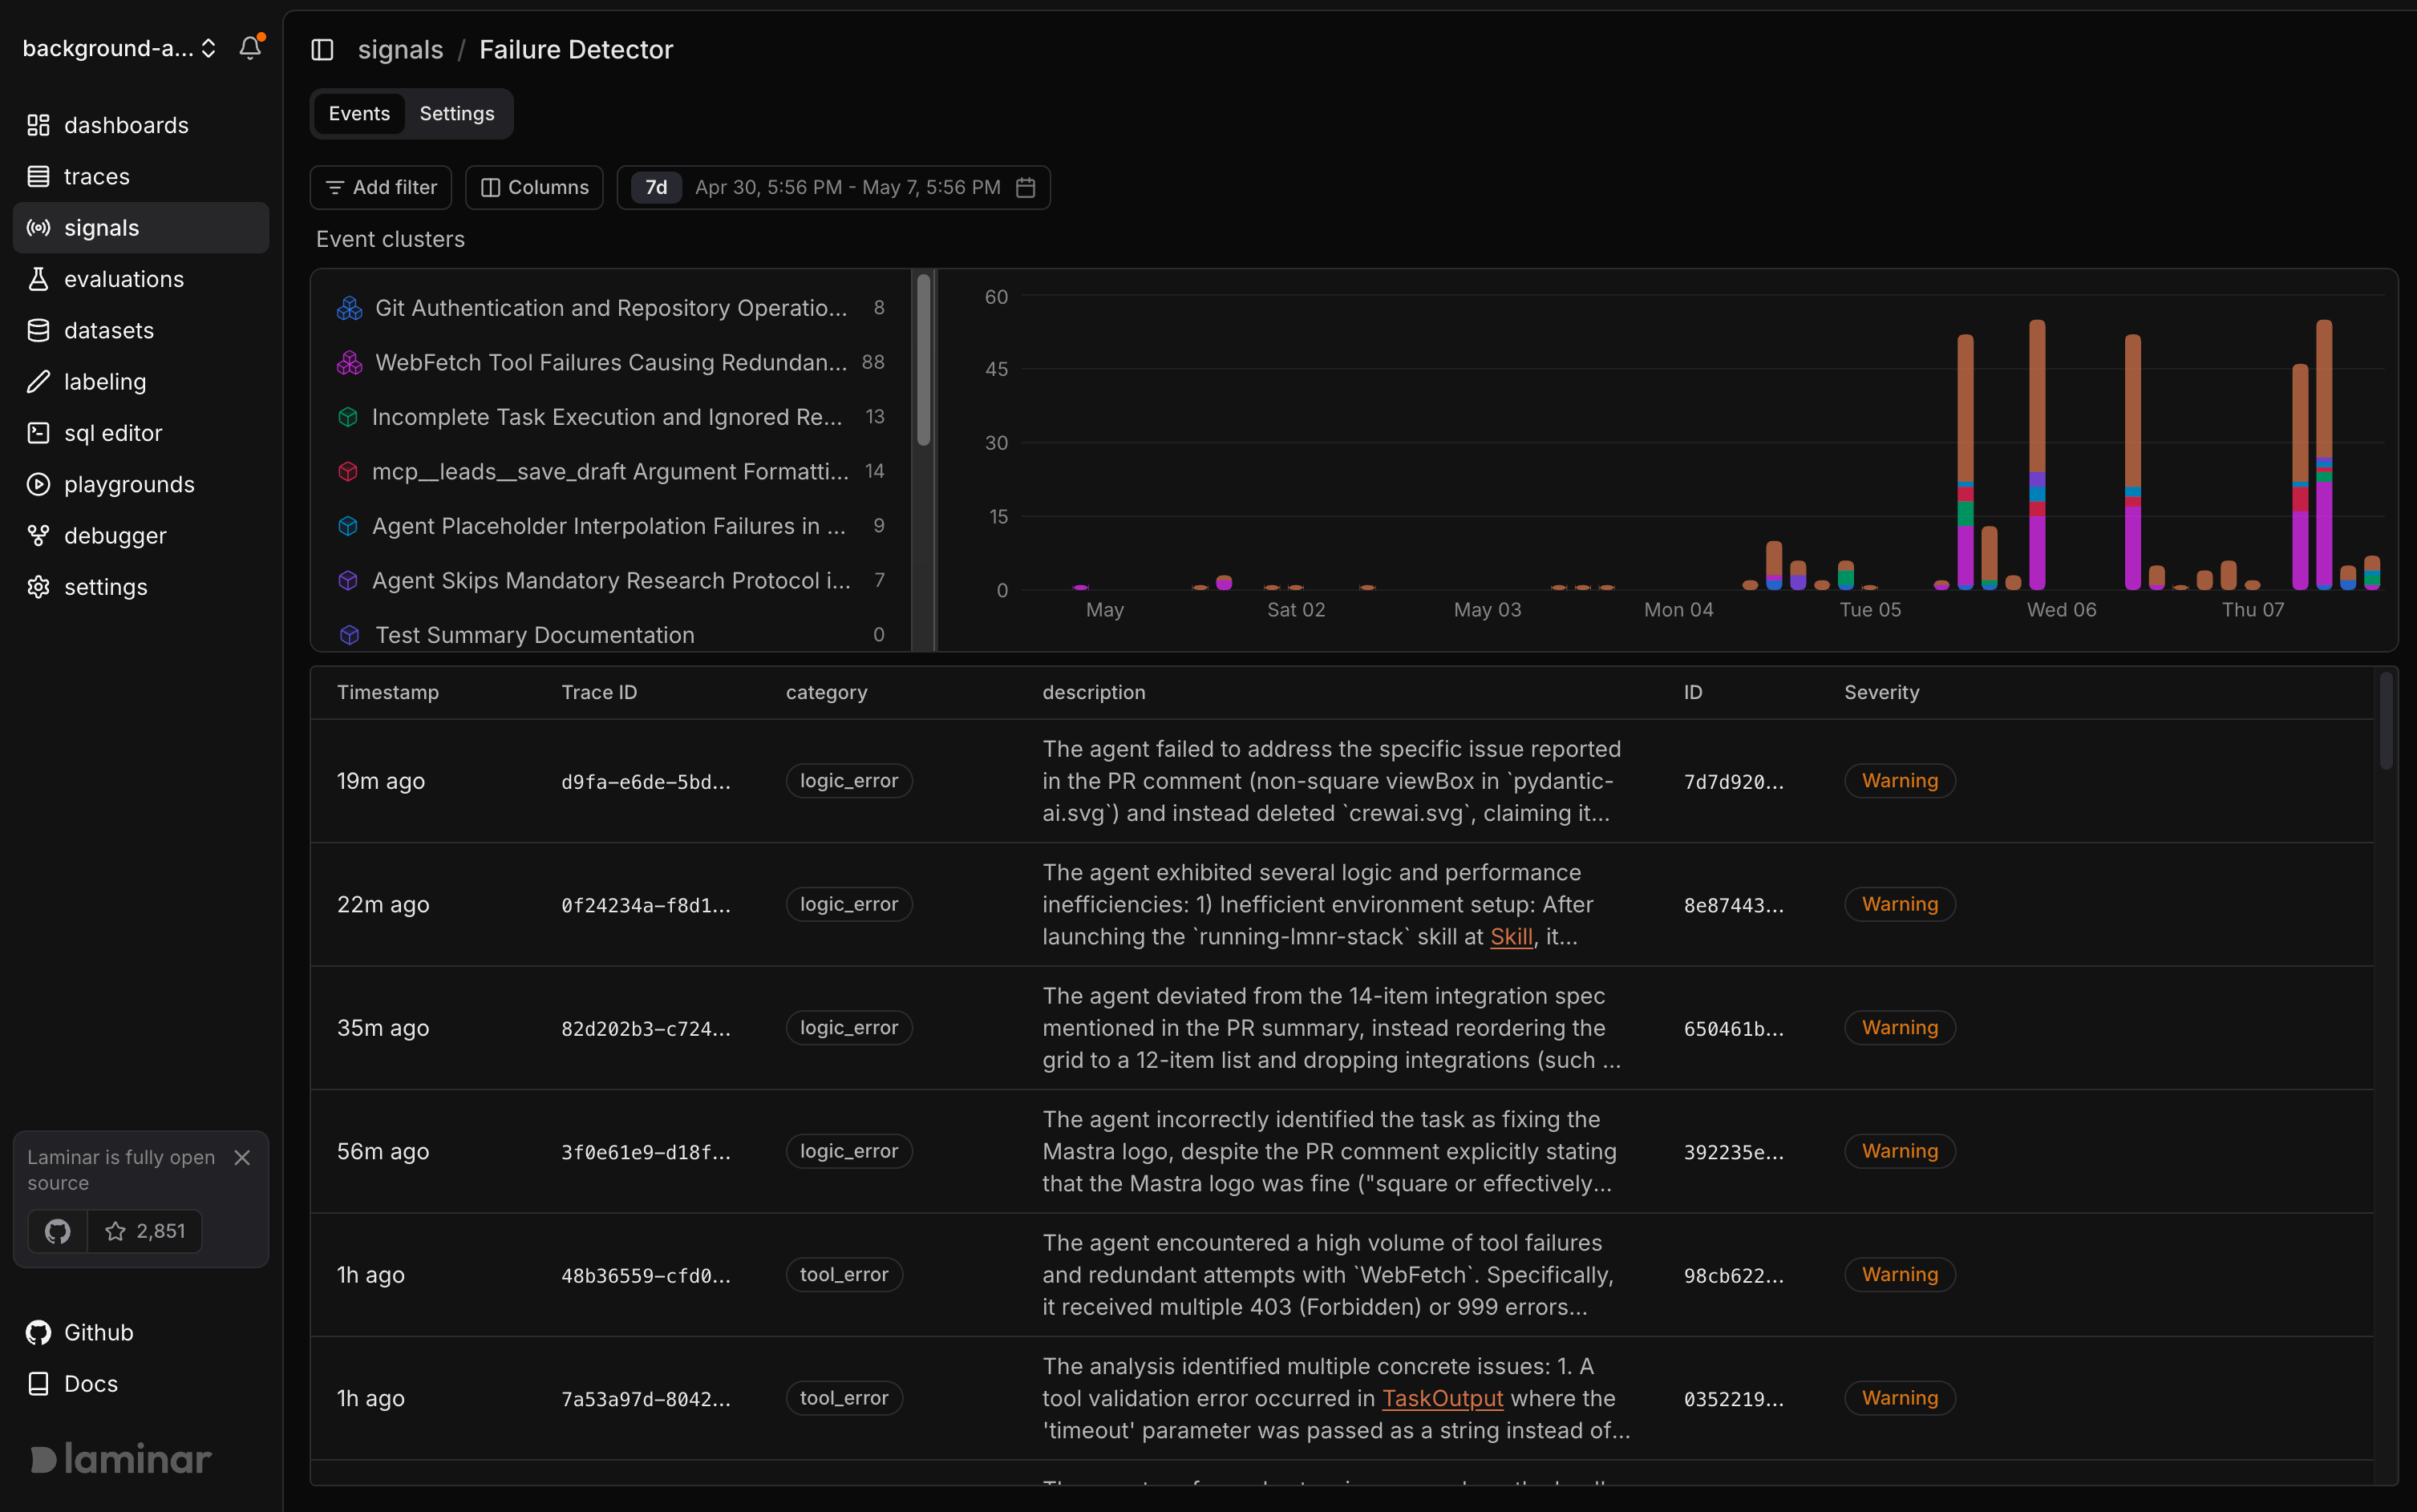Click the star count 2,851 button
This screenshot has width=2417, height=1512.
click(145, 1231)
